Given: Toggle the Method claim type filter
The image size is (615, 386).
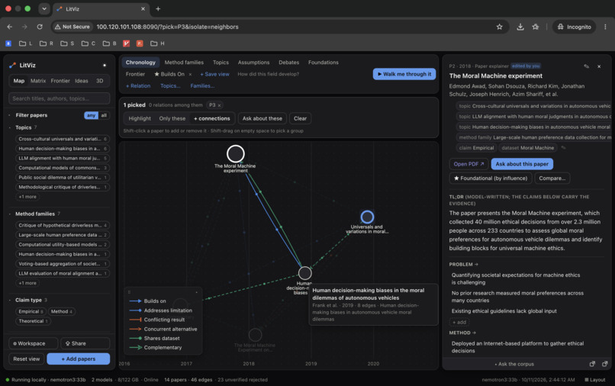Looking at the screenshot, I should [x=62, y=311].
